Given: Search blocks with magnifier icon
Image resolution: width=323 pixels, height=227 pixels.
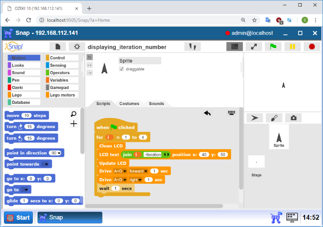Looking at the screenshot, I should pyautogui.click(x=73, y=114).
